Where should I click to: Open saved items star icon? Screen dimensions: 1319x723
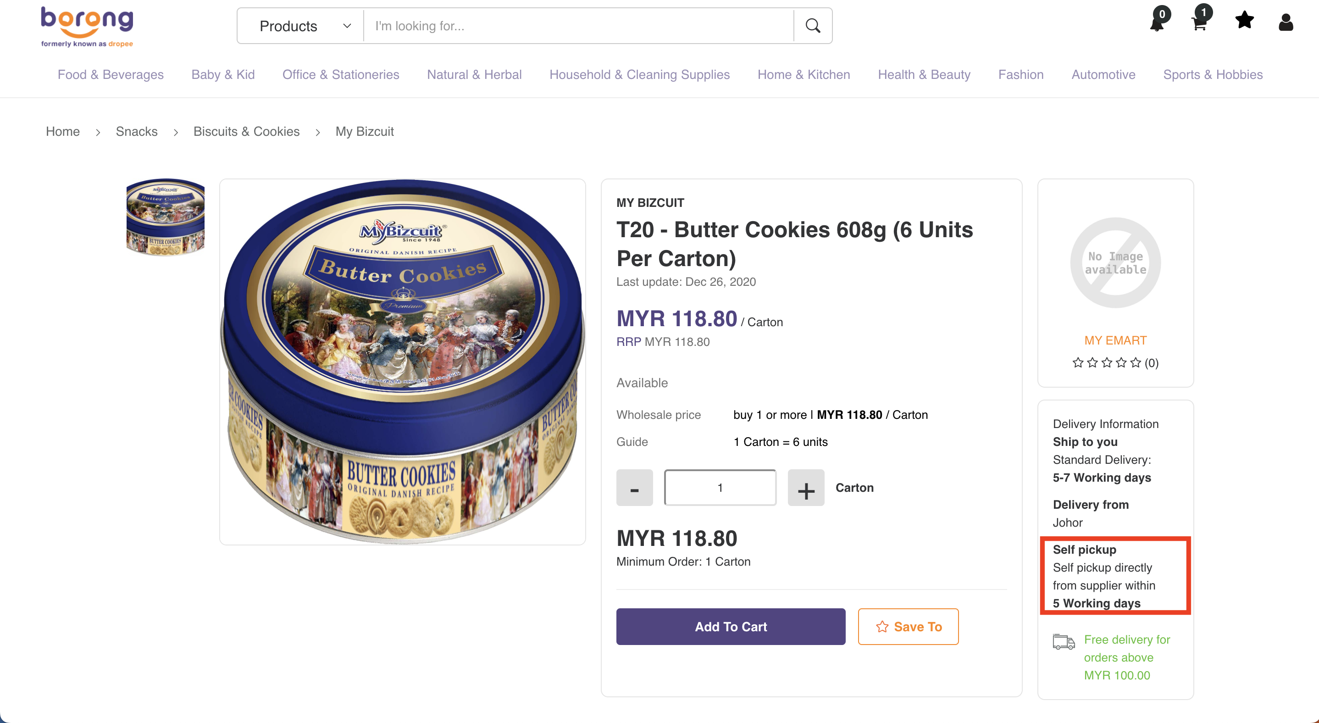(x=1244, y=21)
